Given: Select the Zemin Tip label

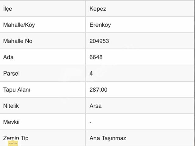Looking at the screenshot, I should (16, 138).
